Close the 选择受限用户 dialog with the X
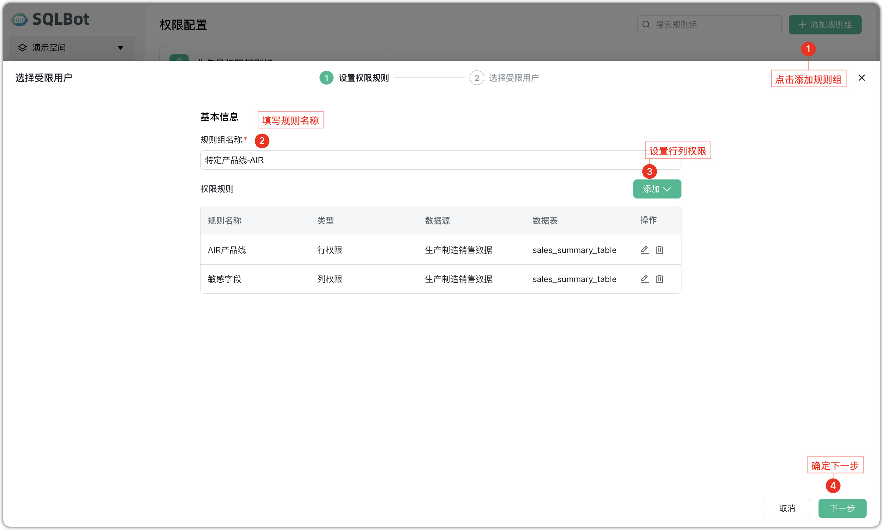This screenshot has height=530, width=883. 862,78
